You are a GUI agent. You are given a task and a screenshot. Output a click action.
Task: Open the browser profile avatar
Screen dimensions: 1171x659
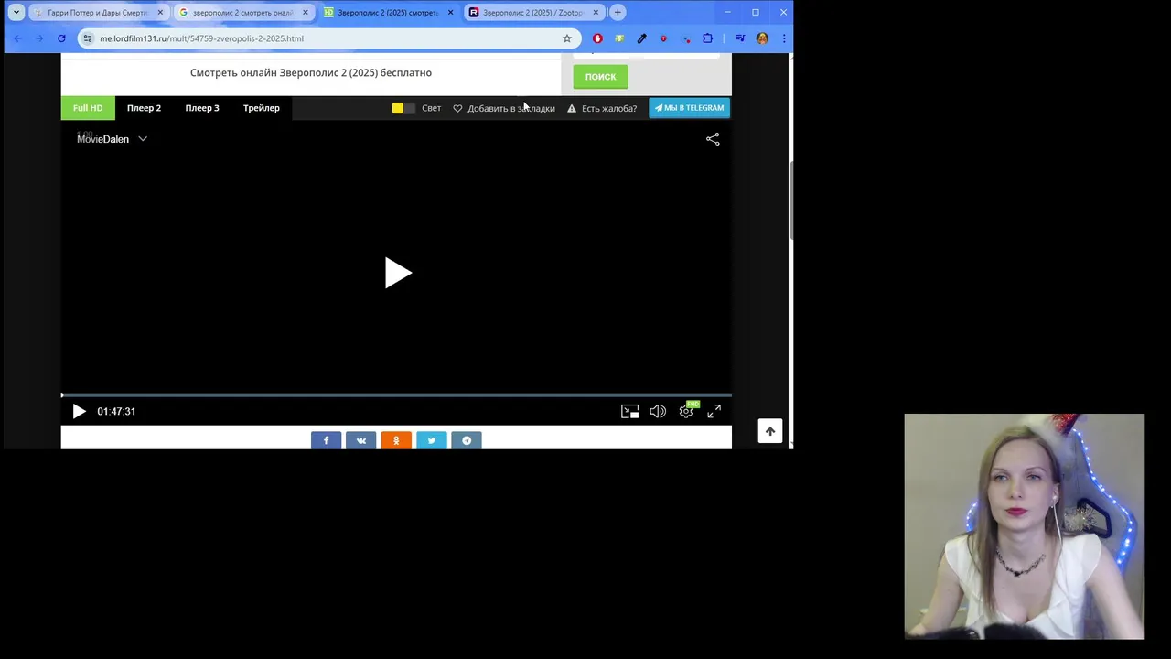coord(762,38)
